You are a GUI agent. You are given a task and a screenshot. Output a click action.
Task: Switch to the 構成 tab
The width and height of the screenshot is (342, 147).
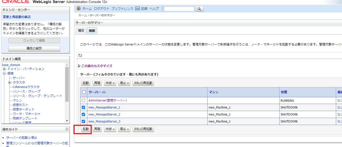(81, 31)
